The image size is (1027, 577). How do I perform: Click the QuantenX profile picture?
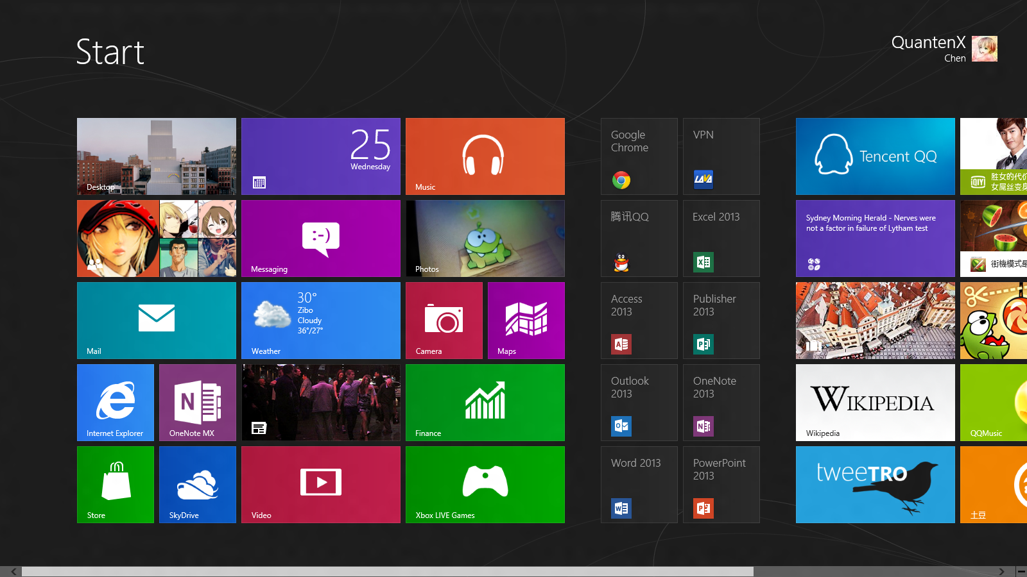click(x=985, y=49)
